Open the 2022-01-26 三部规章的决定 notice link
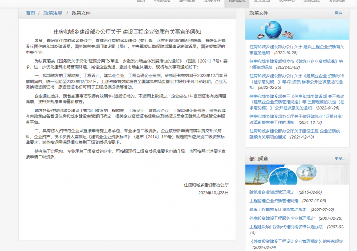This screenshot has width=357, height=251. tap(297, 102)
